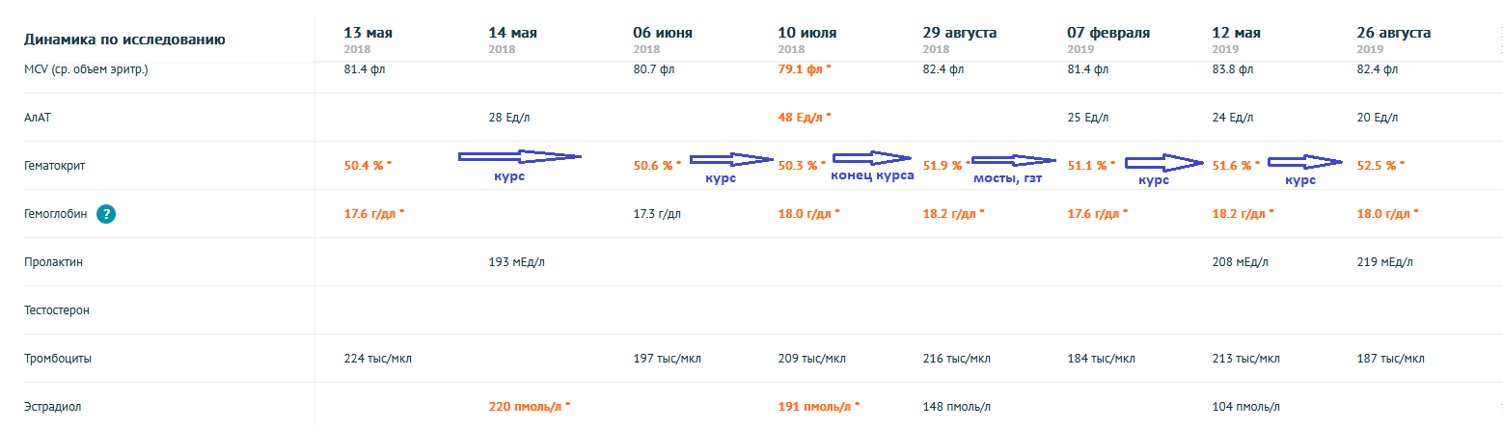This screenshot has width=1503, height=430.
Task: Click the blue arrow before 52.5 % value
Action: pos(1305,161)
